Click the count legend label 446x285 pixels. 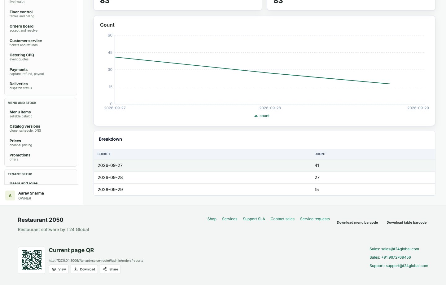(x=265, y=116)
